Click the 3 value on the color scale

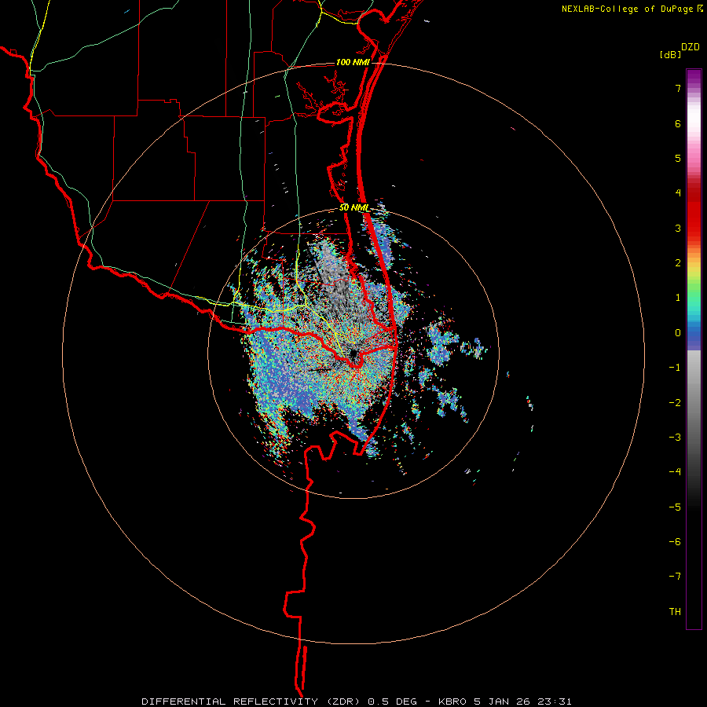pos(678,228)
